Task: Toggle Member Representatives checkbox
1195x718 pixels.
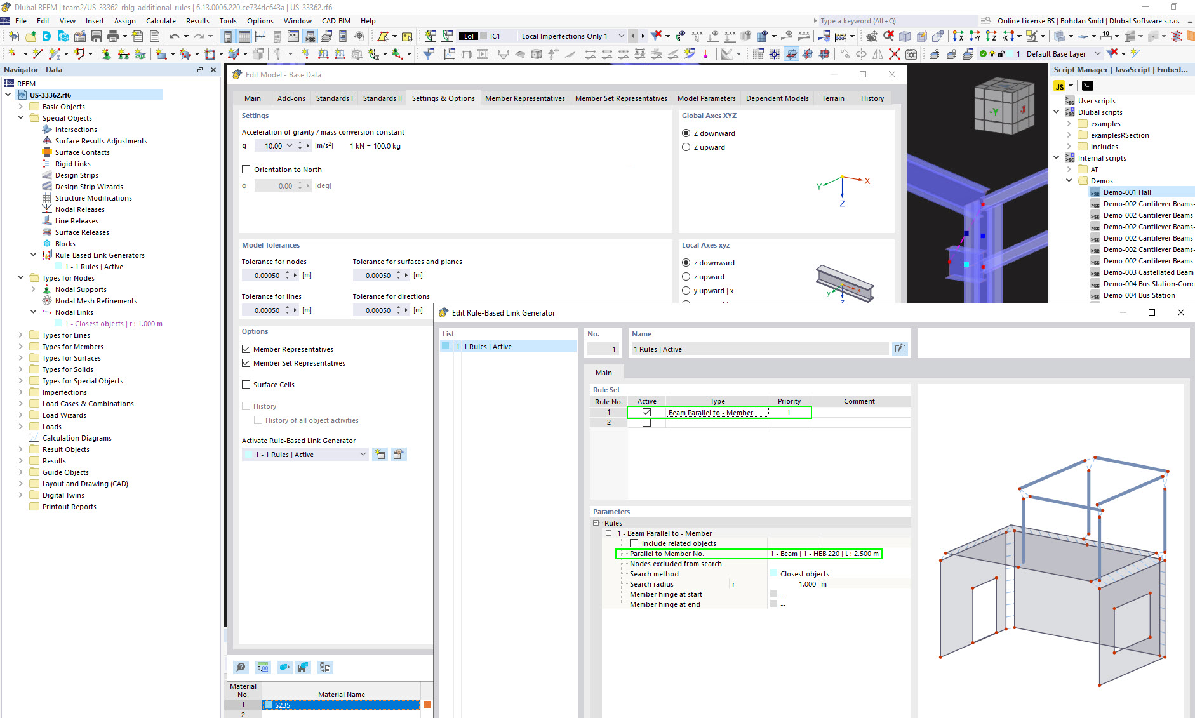Action: (246, 349)
